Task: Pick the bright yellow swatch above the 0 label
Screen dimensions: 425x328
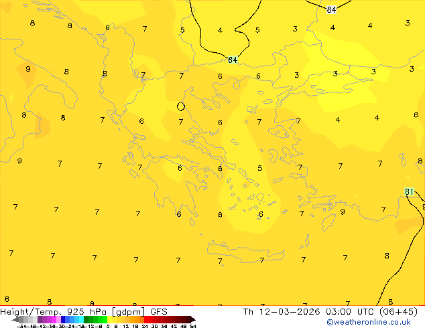Action: tap(109, 319)
